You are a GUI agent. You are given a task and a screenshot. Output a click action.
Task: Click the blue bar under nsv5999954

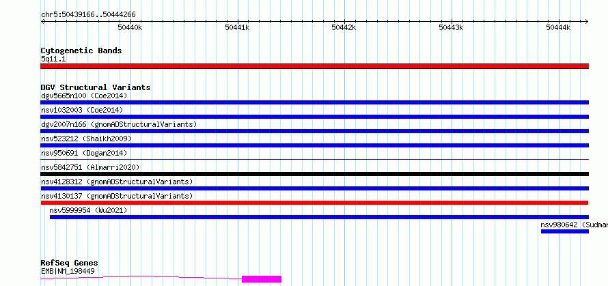tap(320, 217)
